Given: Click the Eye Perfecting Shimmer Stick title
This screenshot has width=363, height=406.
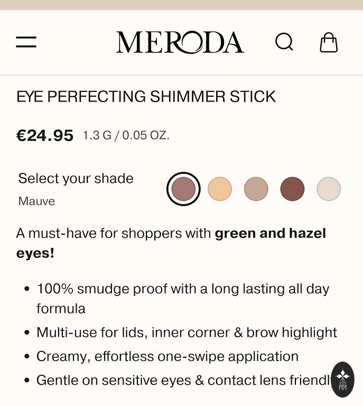Looking at the screenshot, I should pyautogui.click(x=146, y=97).
